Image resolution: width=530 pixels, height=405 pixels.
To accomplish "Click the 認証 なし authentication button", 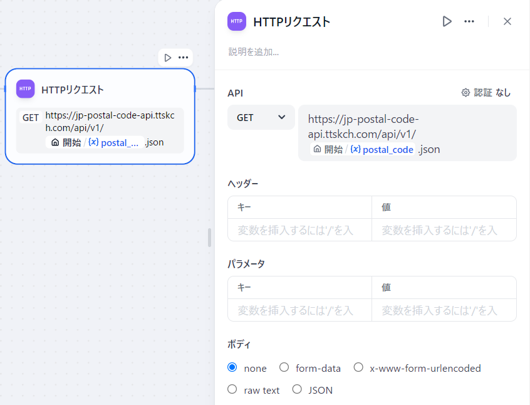I will [x=486, y=93].
